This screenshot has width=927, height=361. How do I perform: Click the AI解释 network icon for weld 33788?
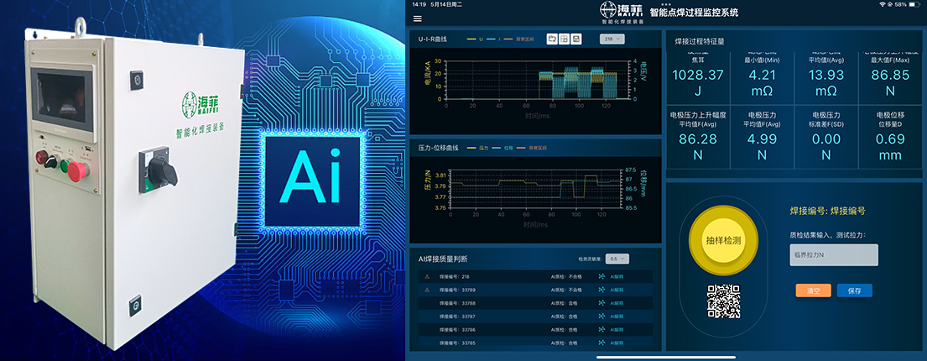[x=602, y=303]
